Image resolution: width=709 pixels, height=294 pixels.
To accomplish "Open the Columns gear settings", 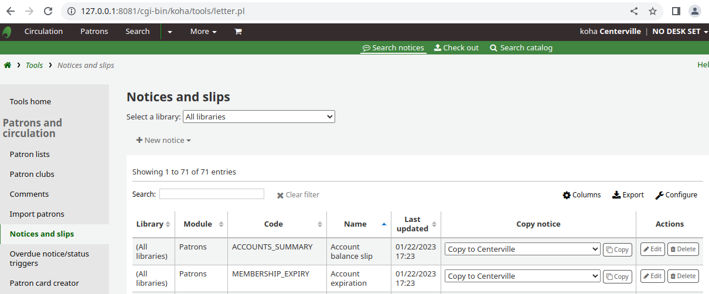I will (581, 195).
